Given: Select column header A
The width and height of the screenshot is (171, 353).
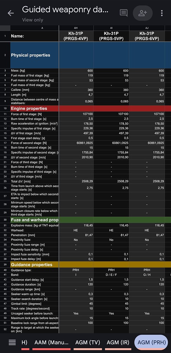Looking at the screenshot, I should 34,28.
